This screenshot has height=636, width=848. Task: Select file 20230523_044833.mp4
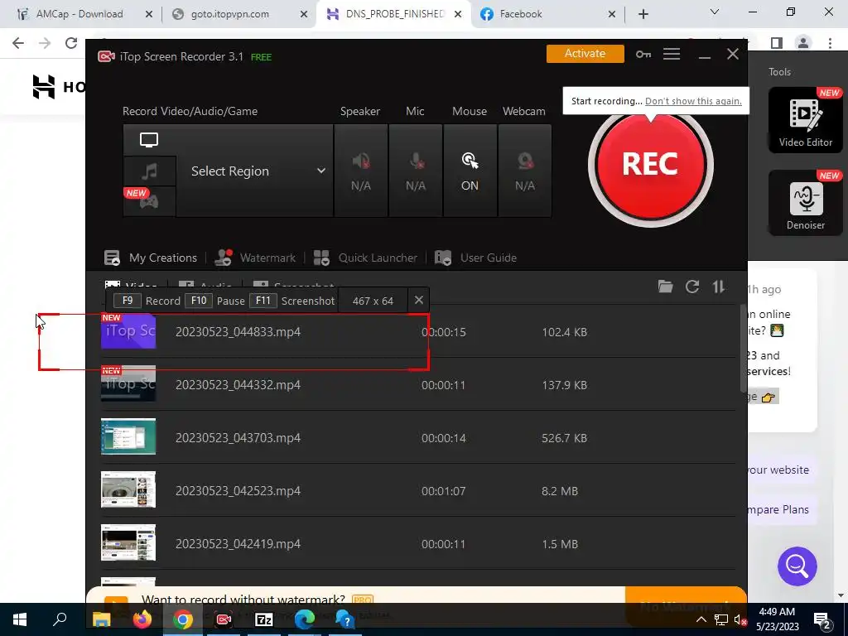pos(238,332)
